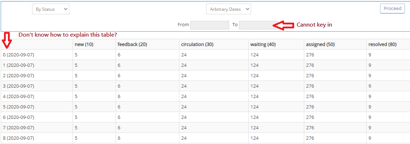
Task: Select row label 8 (2020-09-07)
Action: tap(18, 138)
